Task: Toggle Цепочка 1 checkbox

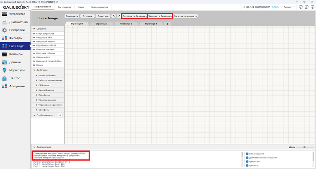Action: (247, 165)
